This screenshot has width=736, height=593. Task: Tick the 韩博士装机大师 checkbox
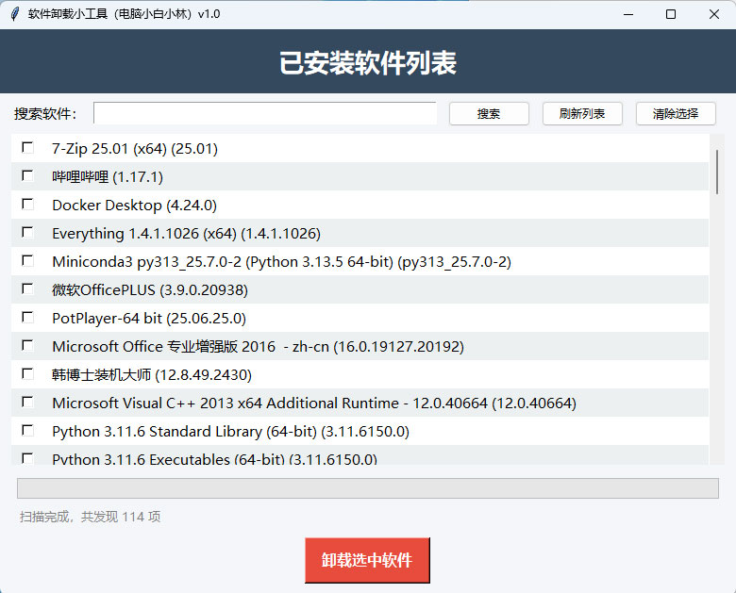pos(28,374)
